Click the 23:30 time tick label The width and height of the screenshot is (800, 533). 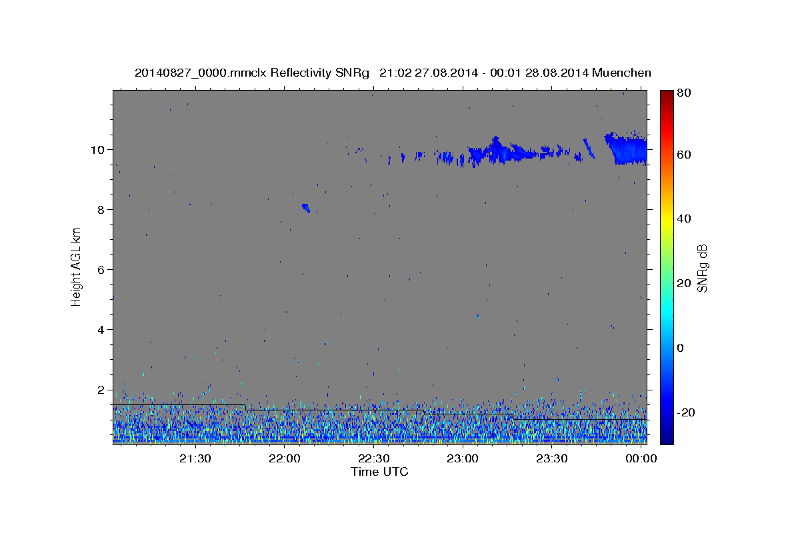pos(552,459)
